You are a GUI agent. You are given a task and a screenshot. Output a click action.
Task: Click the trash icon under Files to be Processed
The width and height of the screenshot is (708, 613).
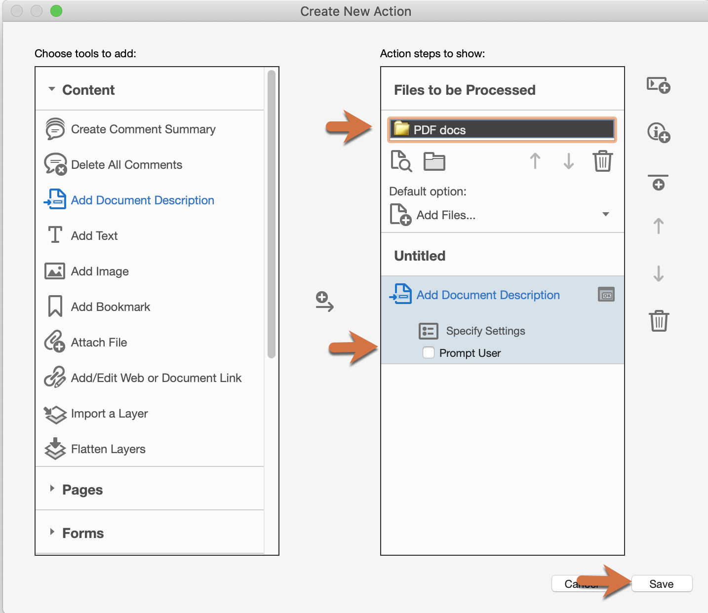click(x=602, y=161)
